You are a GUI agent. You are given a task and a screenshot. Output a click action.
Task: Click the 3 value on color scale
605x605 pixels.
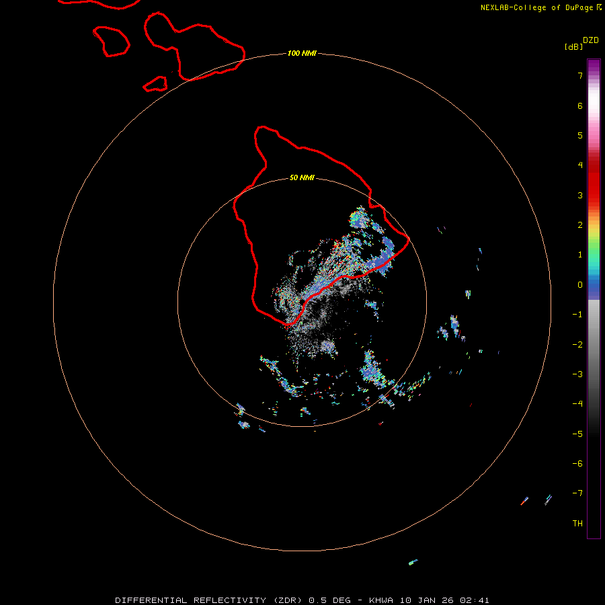coord(580,195)
